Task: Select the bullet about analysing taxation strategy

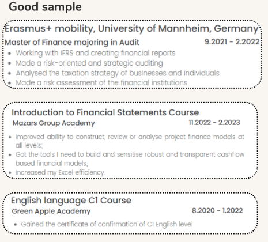Action: tap(118, 73)
